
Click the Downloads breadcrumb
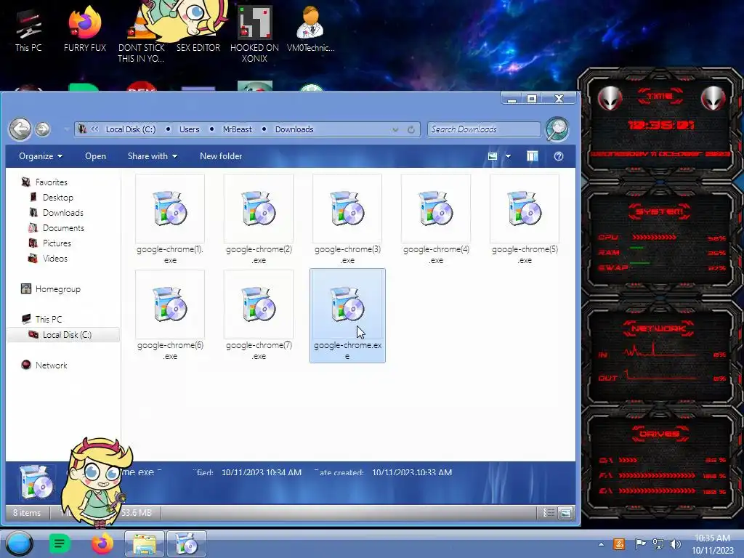pyautogui.click(x=294, y=129)
